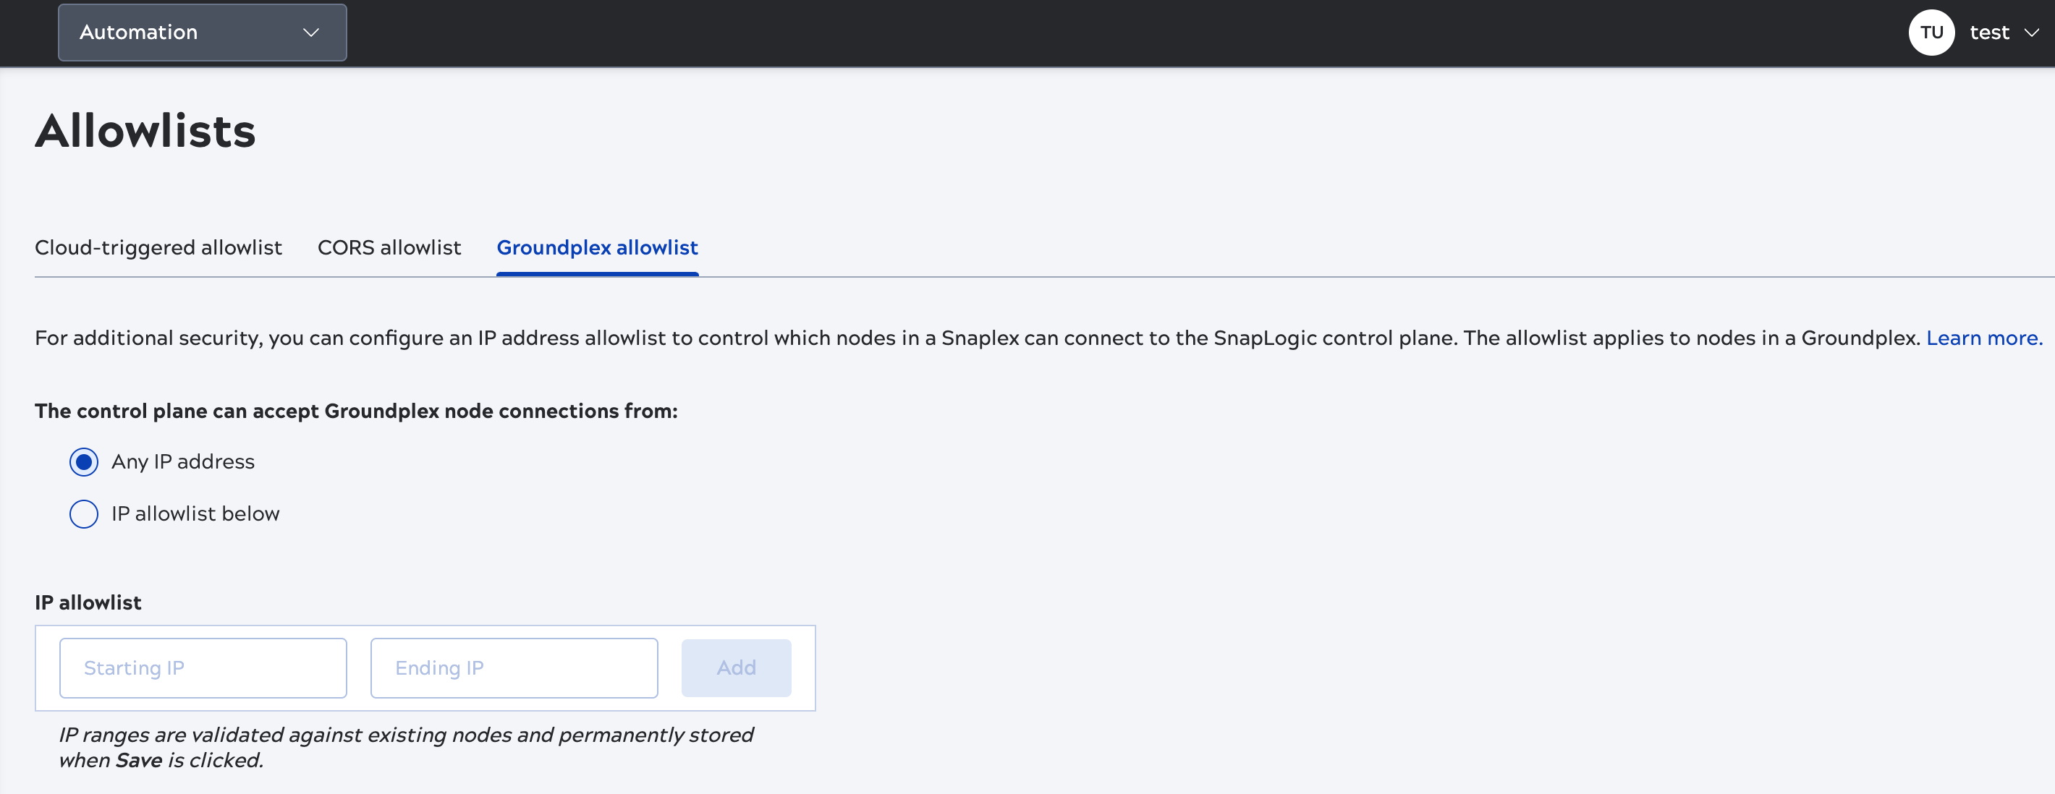The width and height of the screenshot is (2055, 794).
Task: Open the Learn more link
Action: [x=1983, y=337]
